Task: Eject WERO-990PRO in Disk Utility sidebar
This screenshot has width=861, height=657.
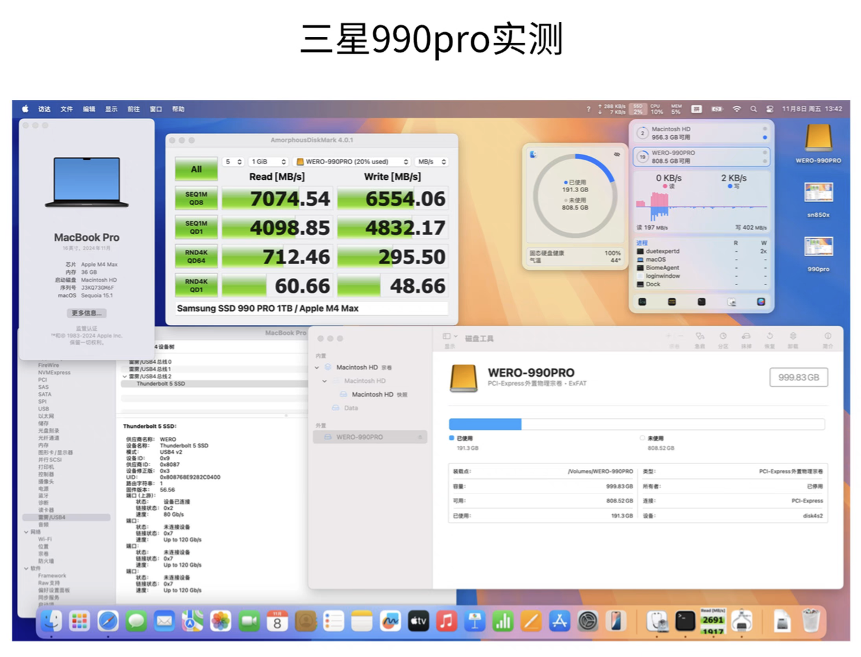Action: (x=420, y=437)
